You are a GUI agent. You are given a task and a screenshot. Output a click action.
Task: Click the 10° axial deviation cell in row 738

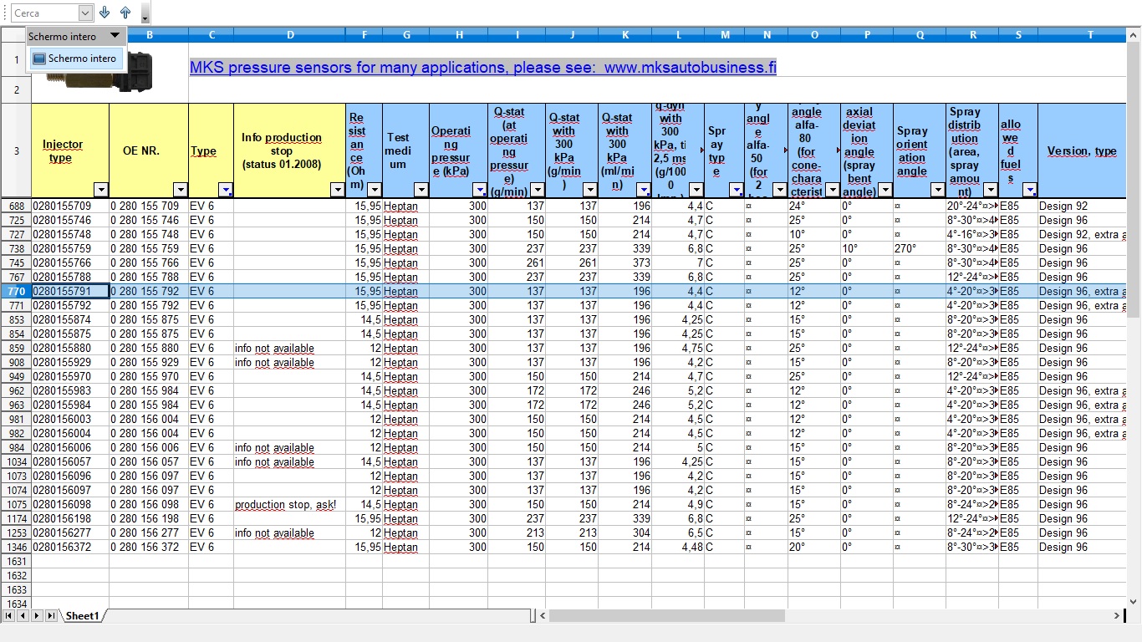point(867,248)
